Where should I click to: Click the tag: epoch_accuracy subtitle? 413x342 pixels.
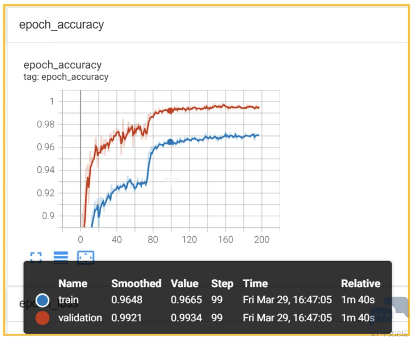coord(66,77)
